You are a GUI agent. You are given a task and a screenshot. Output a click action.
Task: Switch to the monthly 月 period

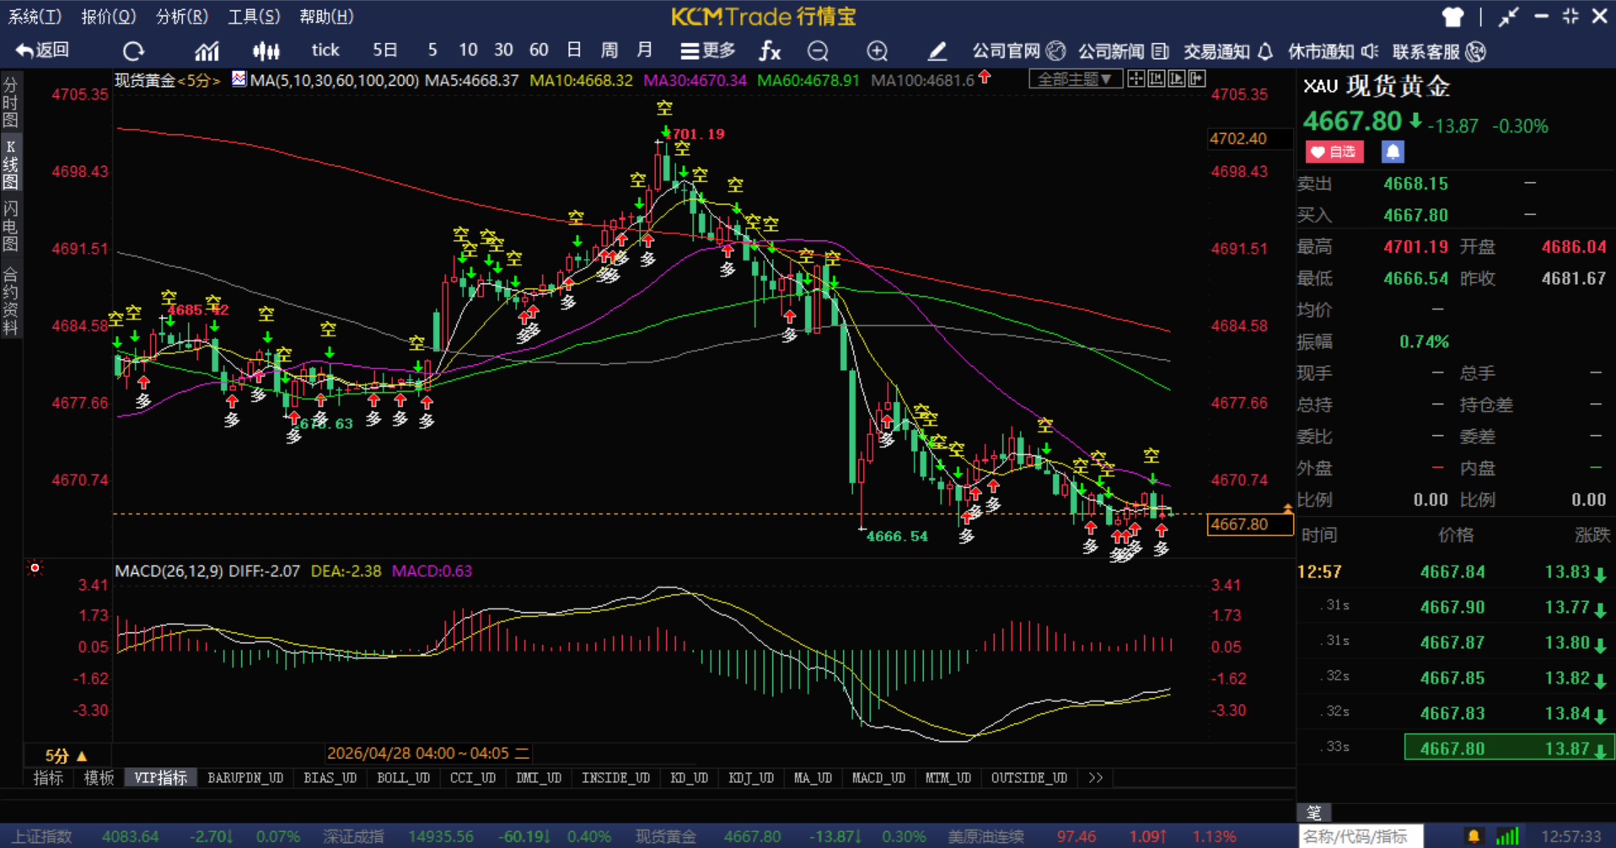pyautogui.click(x=645, y=51)
